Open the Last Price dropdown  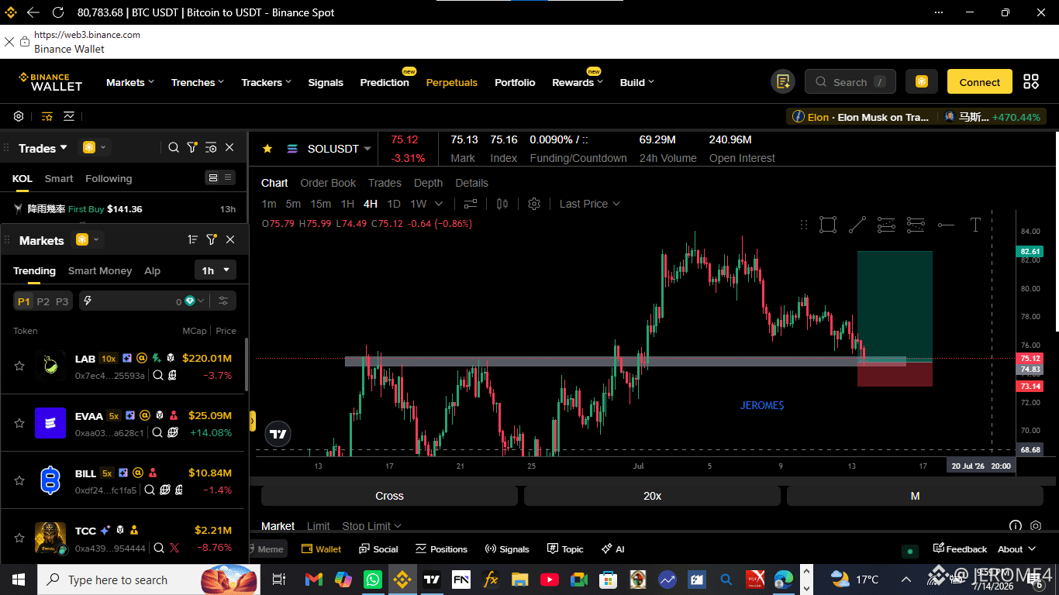click(x=589, y=204)
